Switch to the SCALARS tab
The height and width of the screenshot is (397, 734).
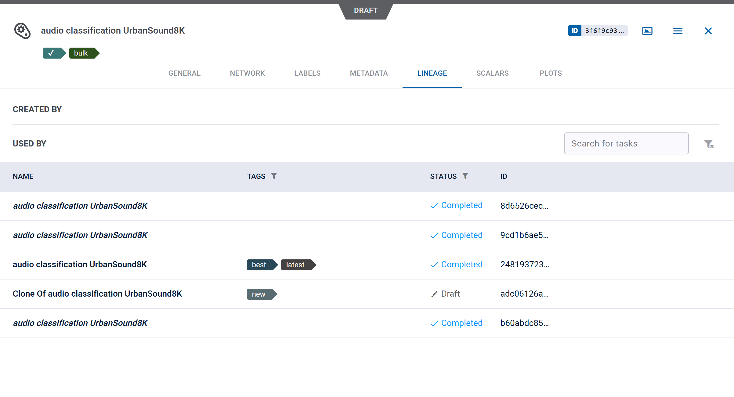[492, 73]
